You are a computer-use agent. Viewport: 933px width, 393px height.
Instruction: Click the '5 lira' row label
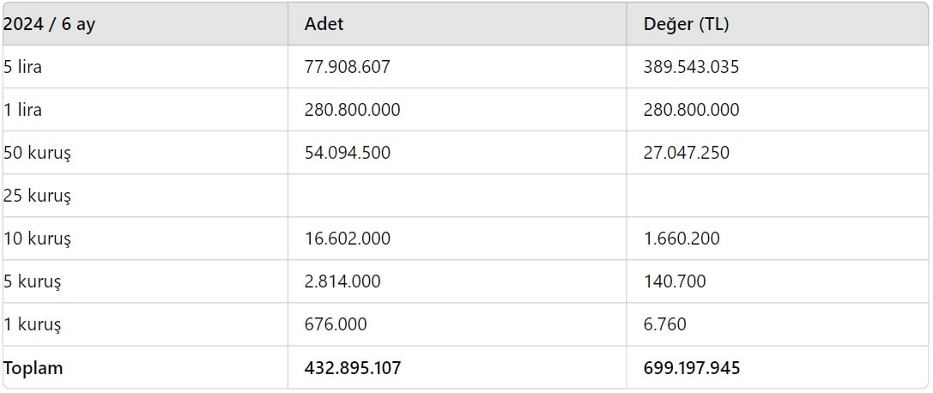click(22, 67)
